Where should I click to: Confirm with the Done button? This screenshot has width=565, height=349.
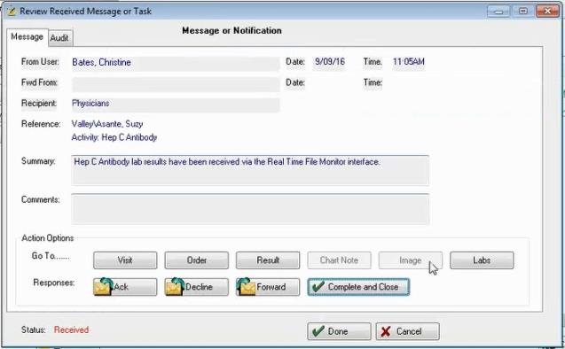tap(339, 331)
